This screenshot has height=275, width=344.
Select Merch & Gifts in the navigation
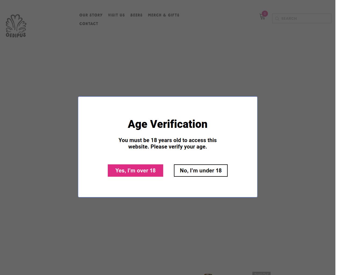(163, 15)
